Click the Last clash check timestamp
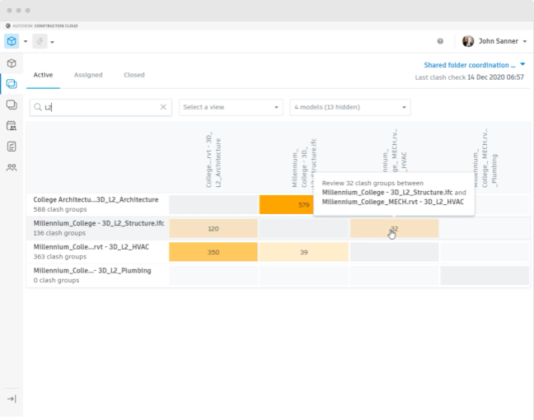 coord(469,77)
